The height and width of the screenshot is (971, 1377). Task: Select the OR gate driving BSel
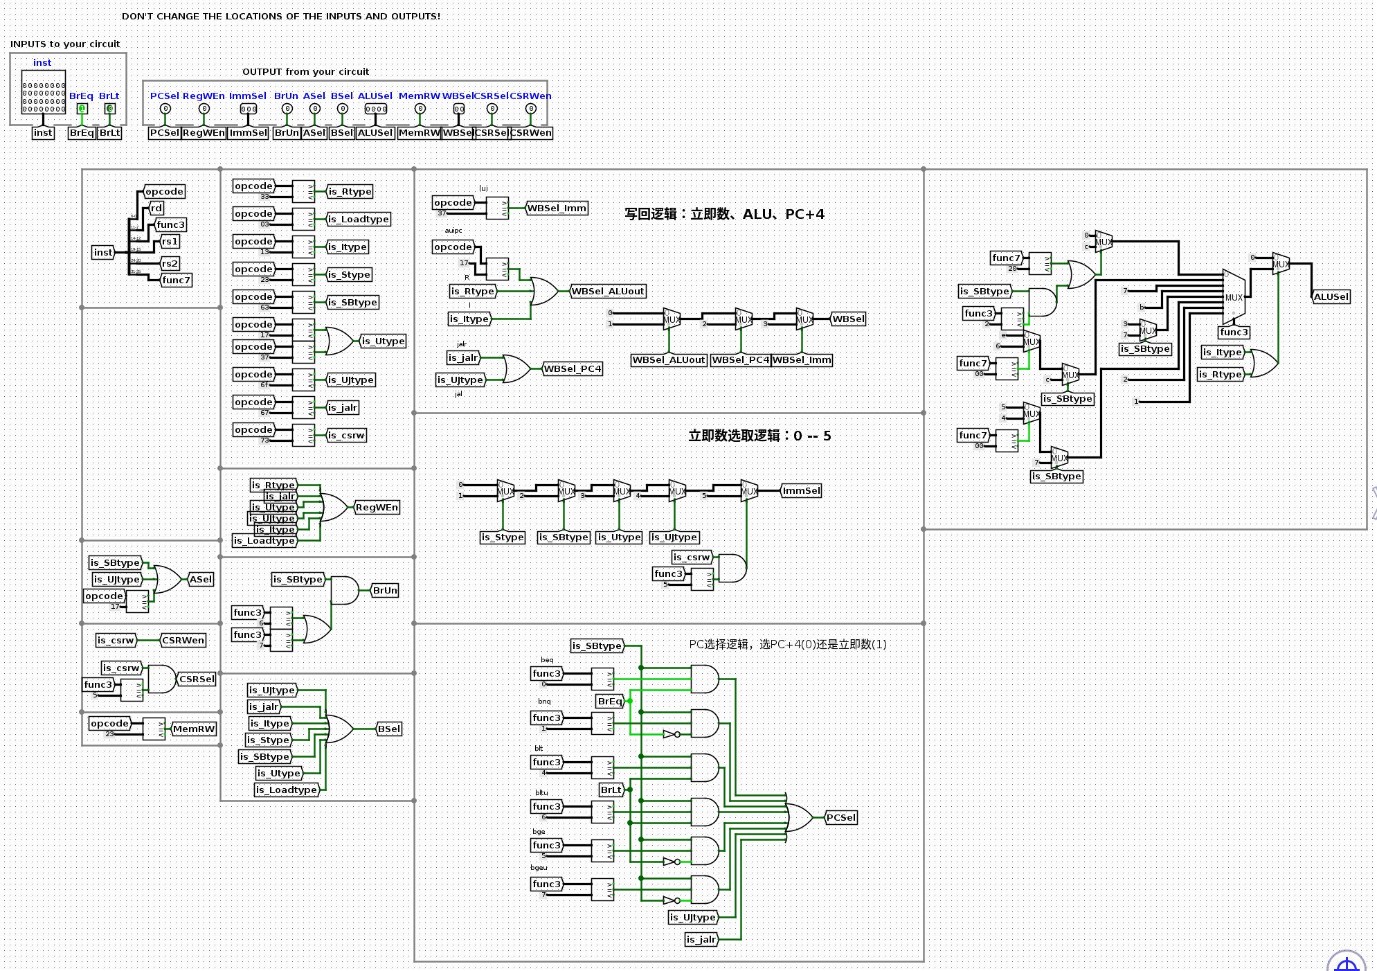click(339, 729)
